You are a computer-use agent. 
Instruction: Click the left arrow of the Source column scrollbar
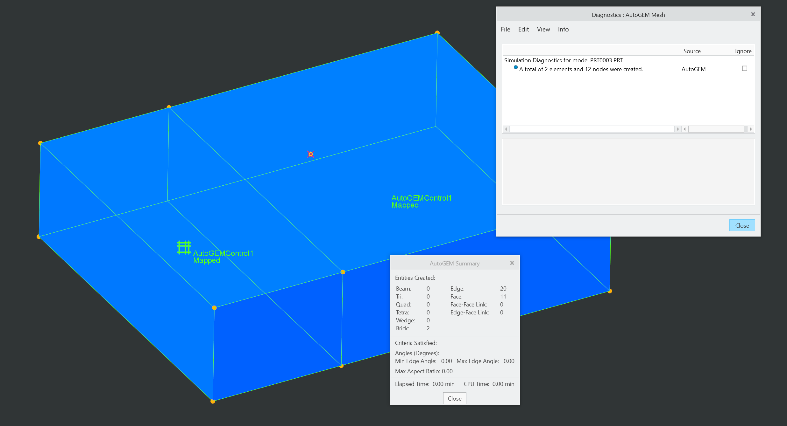684,129
